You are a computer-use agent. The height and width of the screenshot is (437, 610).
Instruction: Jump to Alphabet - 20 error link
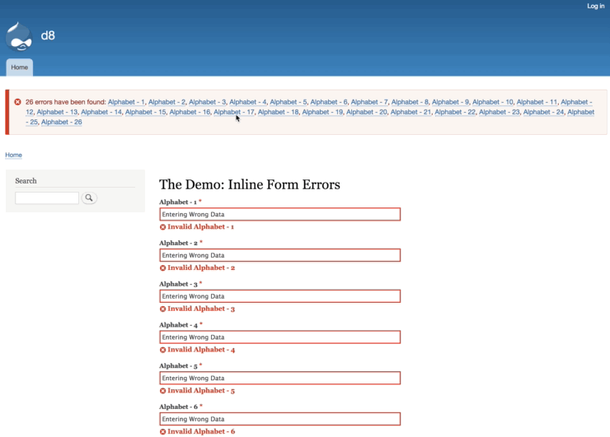(367, 112)
